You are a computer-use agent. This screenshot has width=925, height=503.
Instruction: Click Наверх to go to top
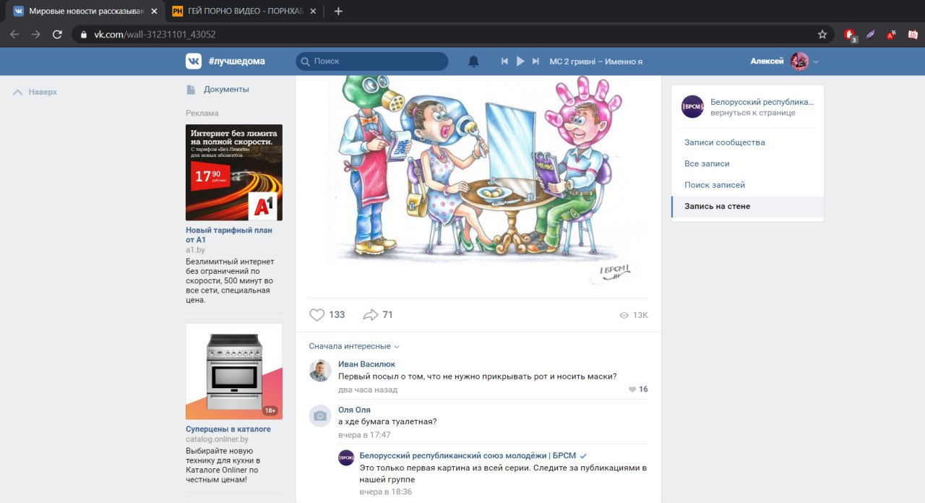click(35, 92)
